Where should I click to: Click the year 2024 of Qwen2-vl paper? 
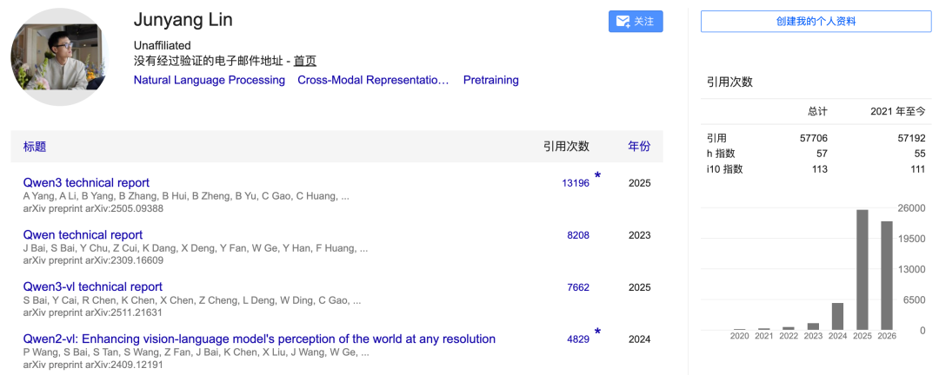pos(640,339)
